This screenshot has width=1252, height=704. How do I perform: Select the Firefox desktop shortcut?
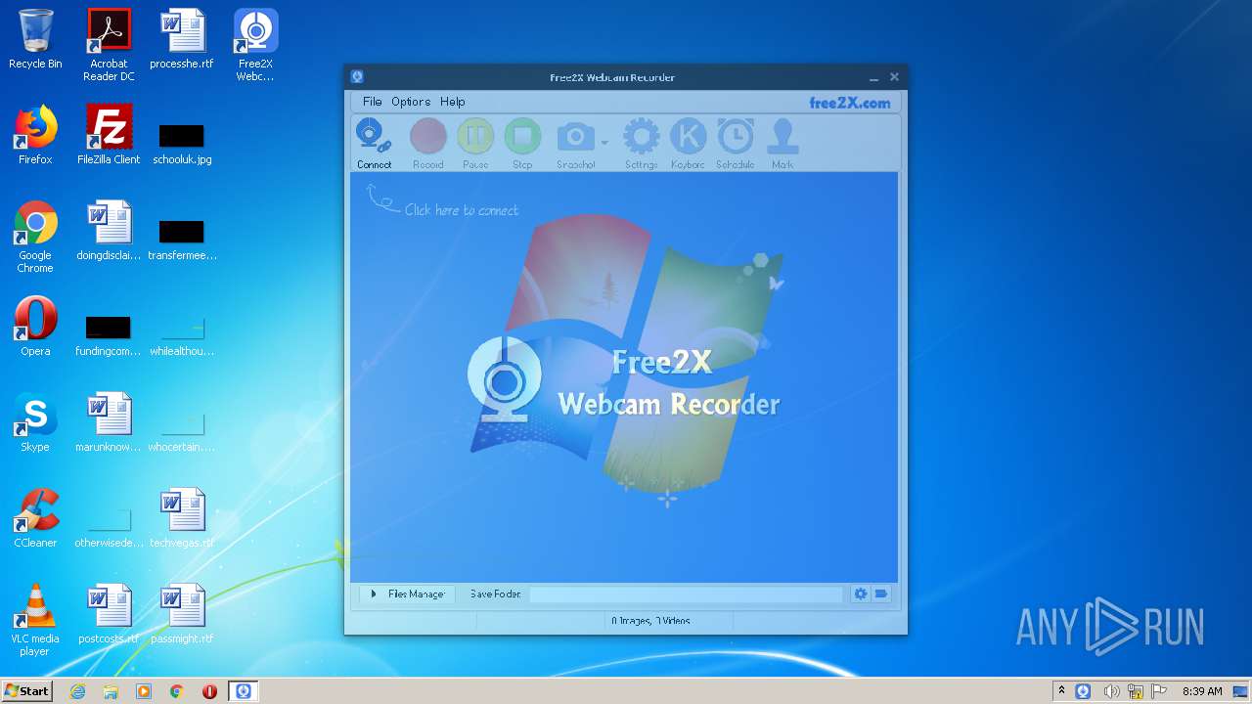pyautogui.click(x=35, y=135)
